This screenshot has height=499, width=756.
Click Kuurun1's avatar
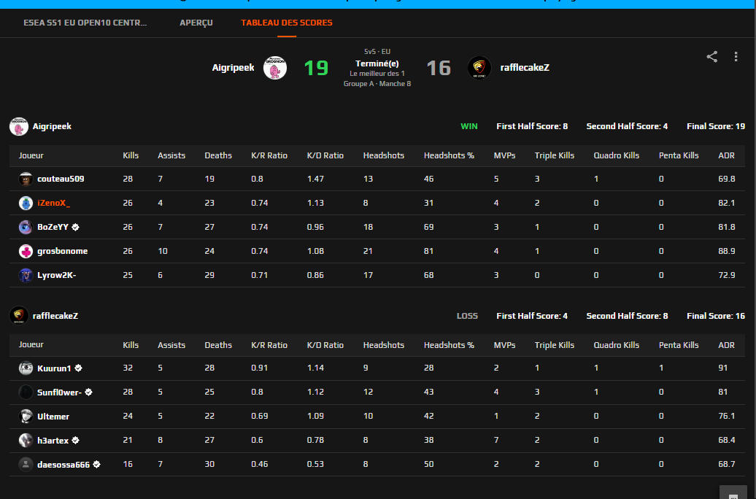[x=26, y=368]
